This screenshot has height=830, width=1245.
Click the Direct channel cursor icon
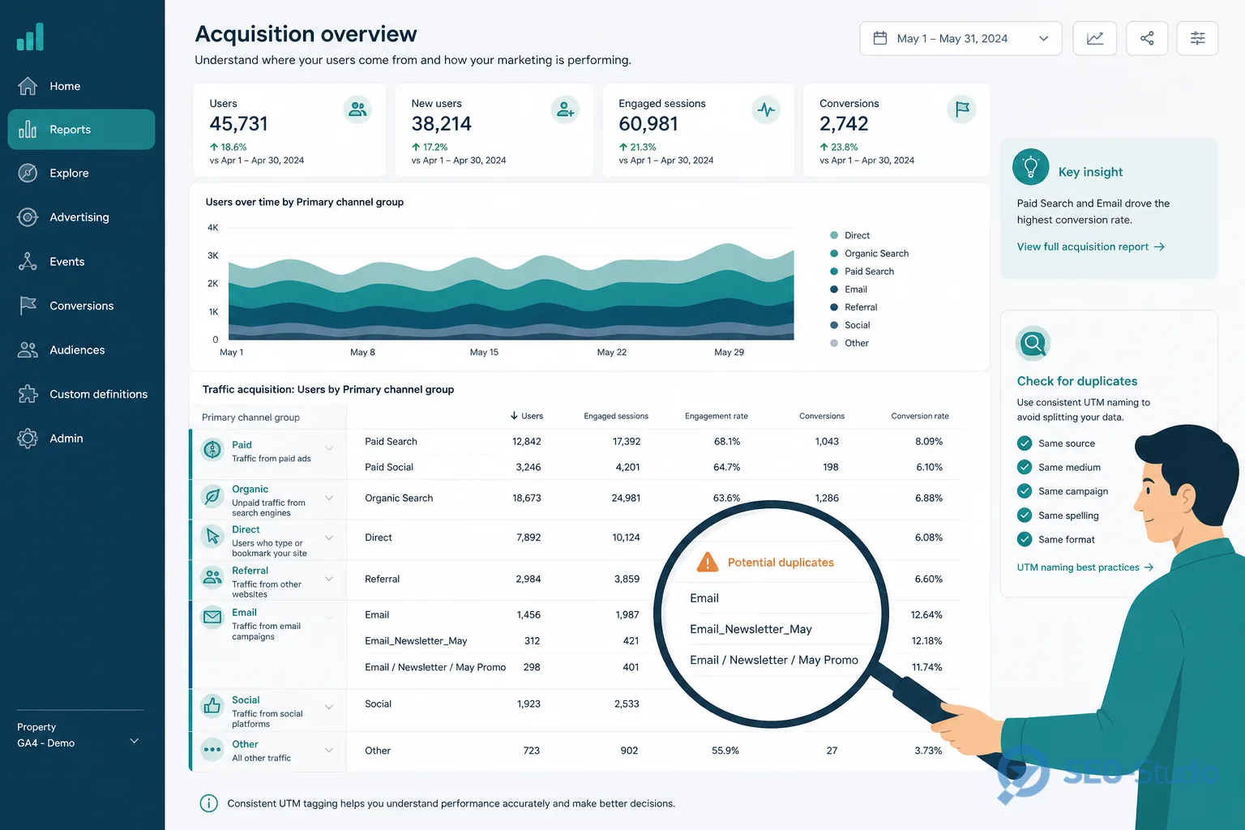212,536
